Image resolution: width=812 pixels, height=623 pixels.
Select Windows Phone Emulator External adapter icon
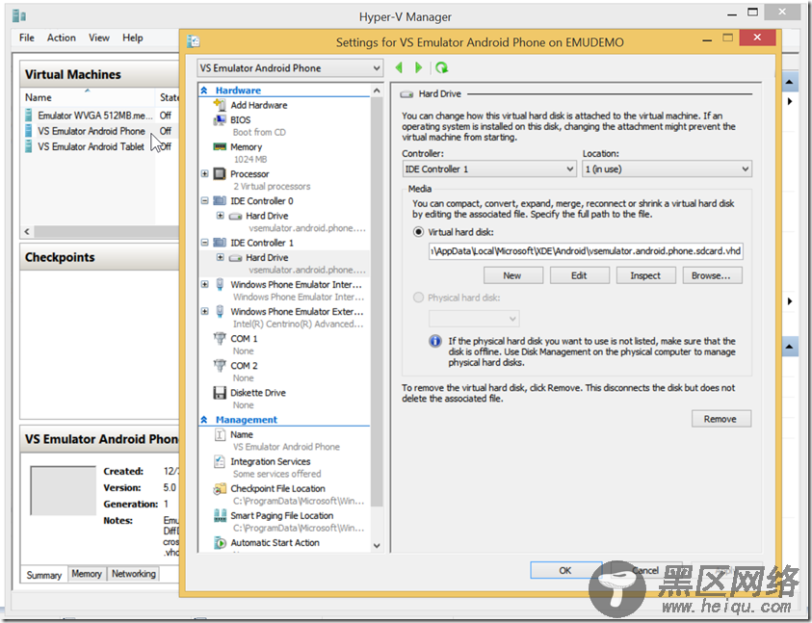coord(220,311)
